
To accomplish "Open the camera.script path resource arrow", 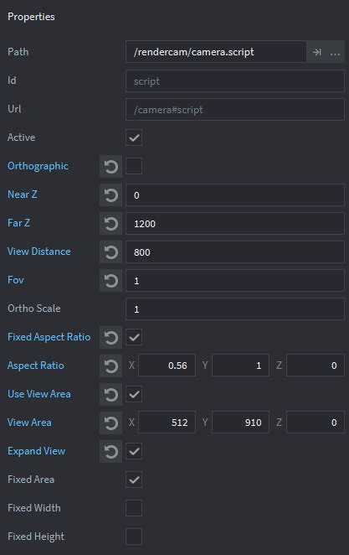I will point(317,52).
